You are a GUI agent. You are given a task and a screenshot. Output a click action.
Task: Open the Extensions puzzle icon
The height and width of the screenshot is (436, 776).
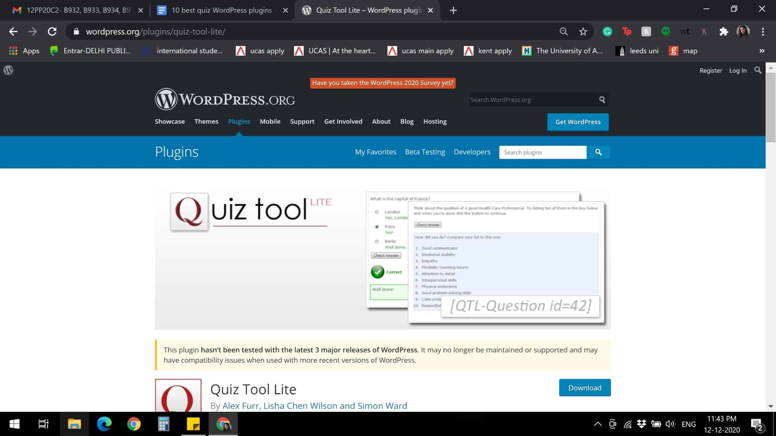coord(723,31)
